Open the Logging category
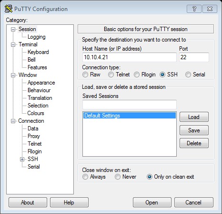The height and width of the screenshot is (214, 222). (37, 37)
